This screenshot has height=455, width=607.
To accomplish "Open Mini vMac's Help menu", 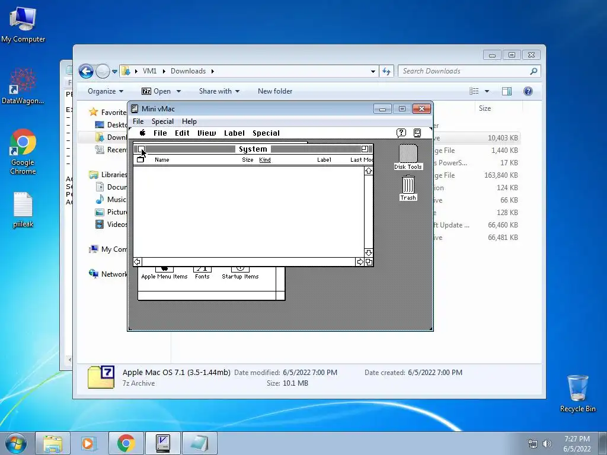I will coord(189,121).
